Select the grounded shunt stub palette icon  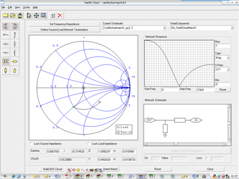click(x=6, y=70)
